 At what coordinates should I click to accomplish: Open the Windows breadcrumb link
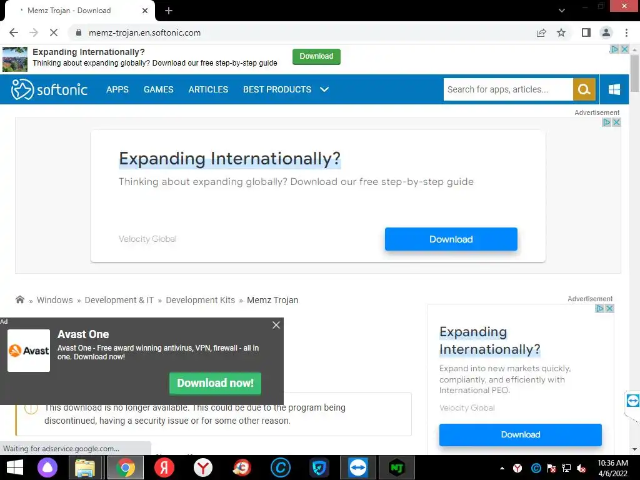pyautogui.click(x=55, y=300)
